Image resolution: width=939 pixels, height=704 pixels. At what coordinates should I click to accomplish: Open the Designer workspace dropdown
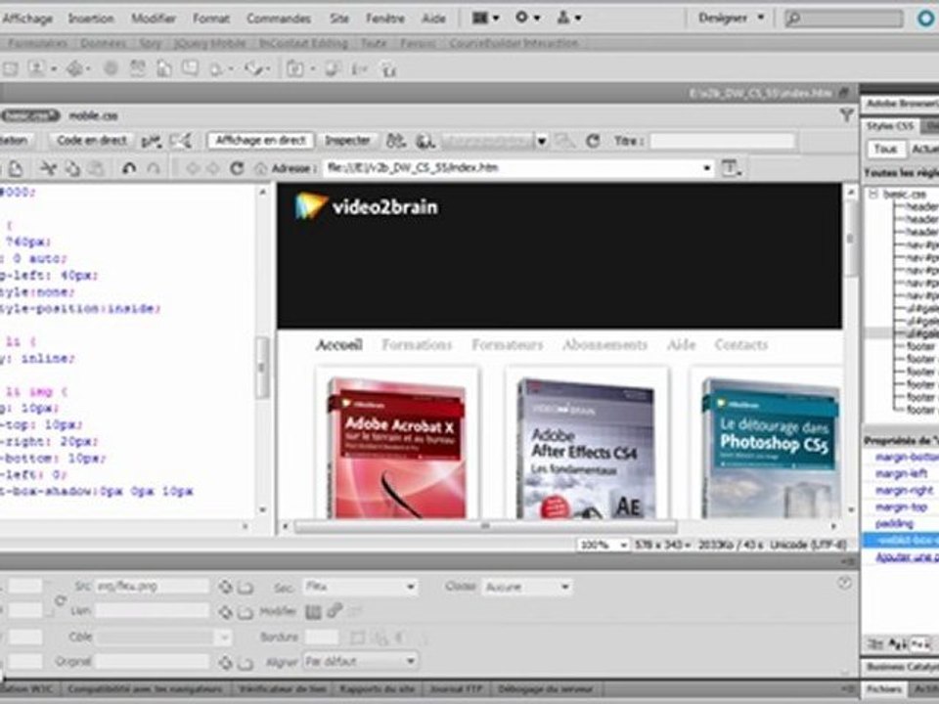click(x=732, y=18)
